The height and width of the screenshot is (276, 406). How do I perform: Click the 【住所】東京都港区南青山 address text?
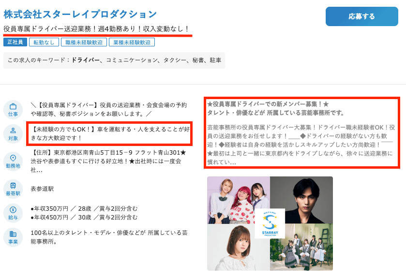click(108, 161)
